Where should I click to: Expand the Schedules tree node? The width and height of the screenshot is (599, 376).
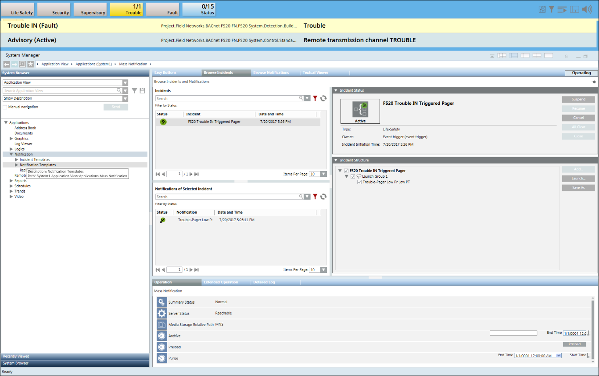click(x=11, y=186)
